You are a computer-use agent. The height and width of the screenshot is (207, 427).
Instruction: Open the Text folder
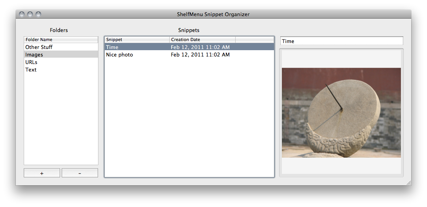pyautogui.click(x=31, y=70)
